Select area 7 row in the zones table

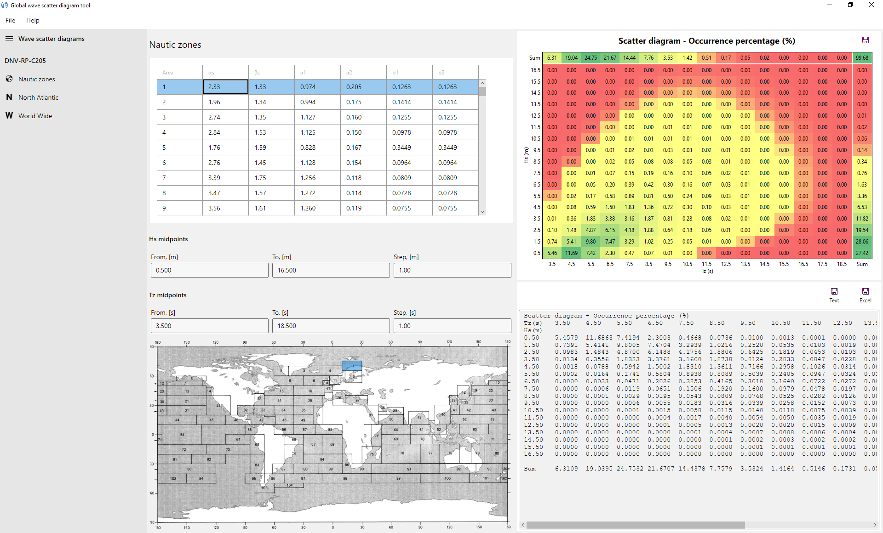pos(317,178)
